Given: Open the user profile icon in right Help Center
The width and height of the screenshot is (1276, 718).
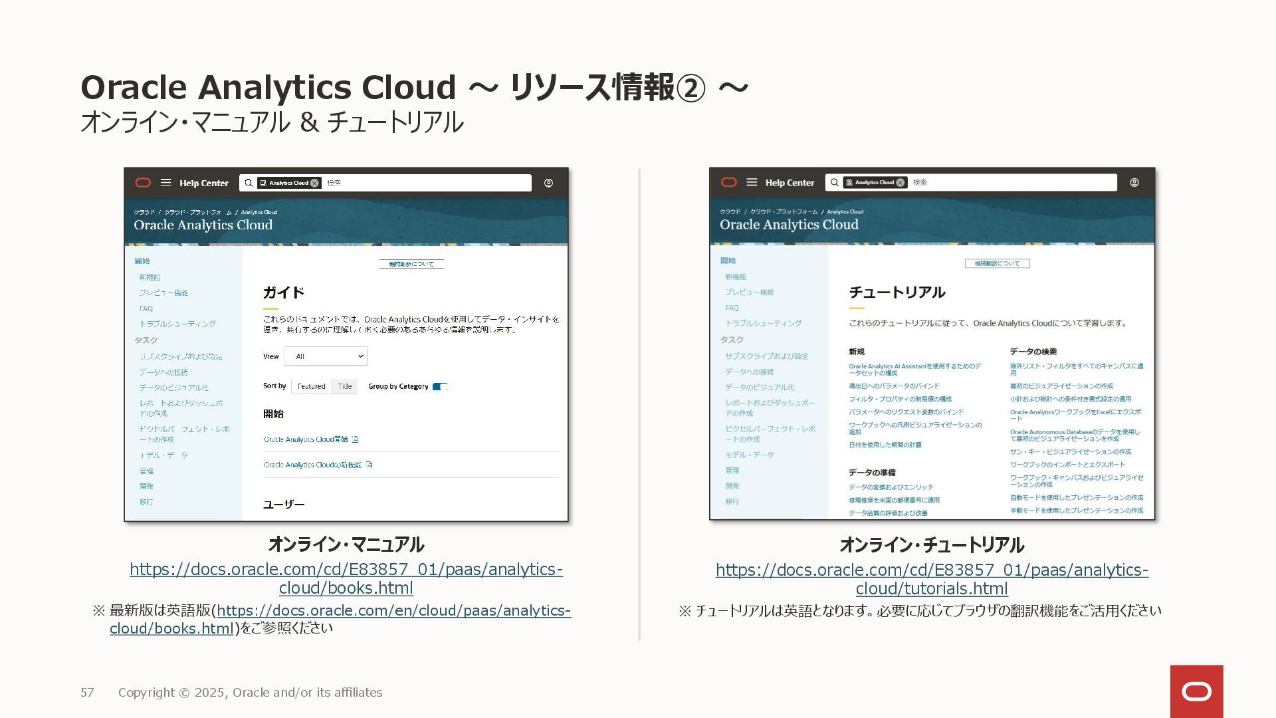Looking at the screenshot, I should [x=1134, y=182].
